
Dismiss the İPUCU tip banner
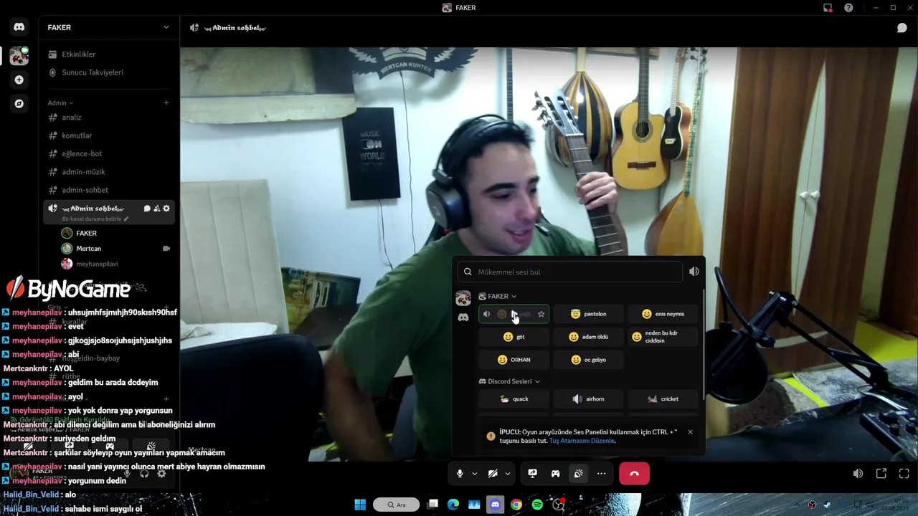pyautogui.click(x=690, y=431)
